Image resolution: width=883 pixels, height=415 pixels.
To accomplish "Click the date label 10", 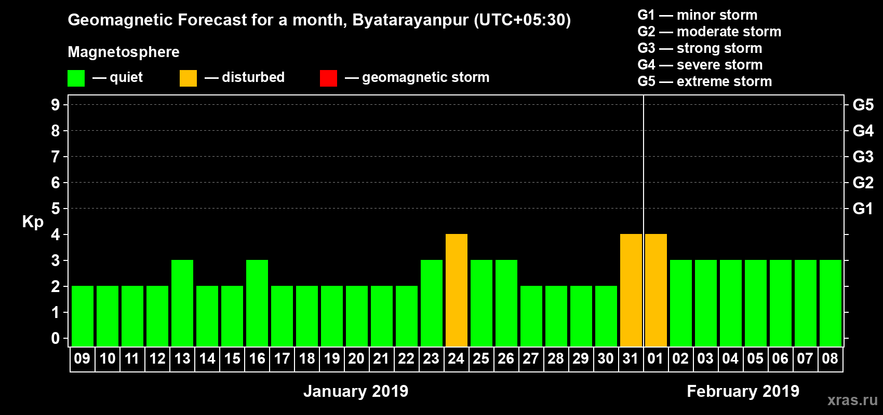I will click(x=108, y=358).
